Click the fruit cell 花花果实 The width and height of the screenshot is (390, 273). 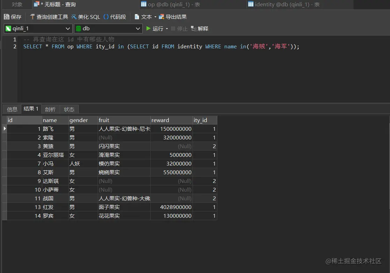pyautogui.click(x=124, y=216)
